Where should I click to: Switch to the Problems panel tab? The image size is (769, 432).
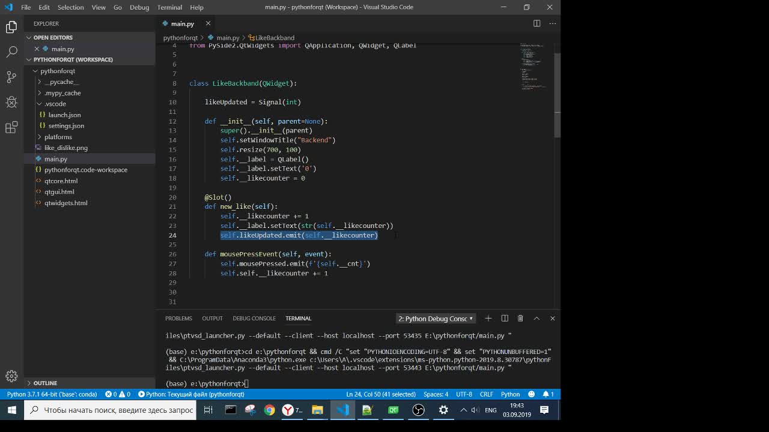(x=178, y=319)
